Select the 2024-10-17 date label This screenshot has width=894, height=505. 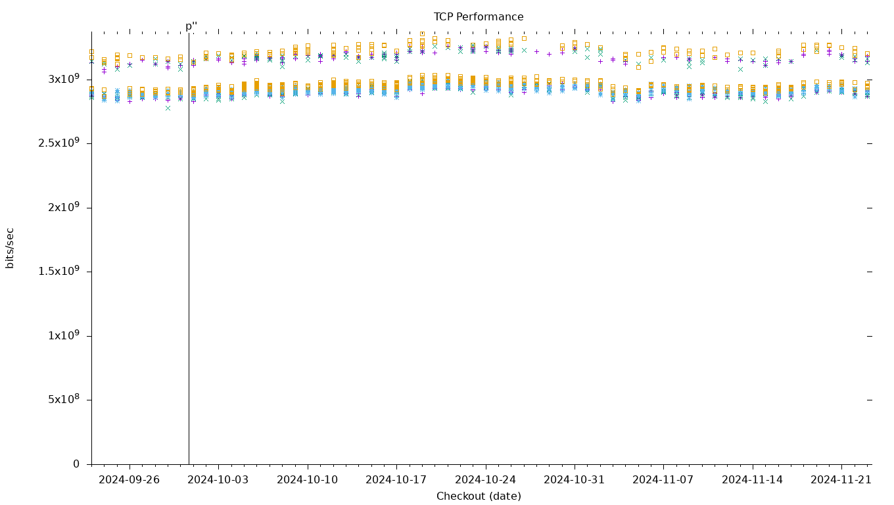(396, 480)
